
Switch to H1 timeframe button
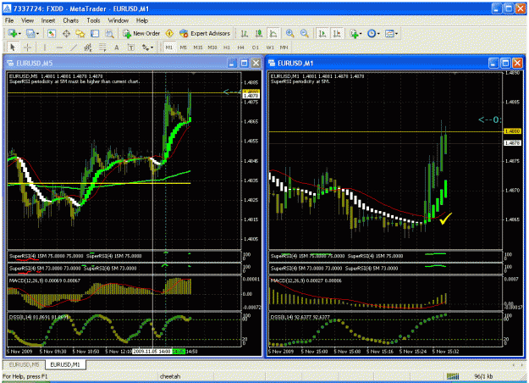tap(227, 47)
